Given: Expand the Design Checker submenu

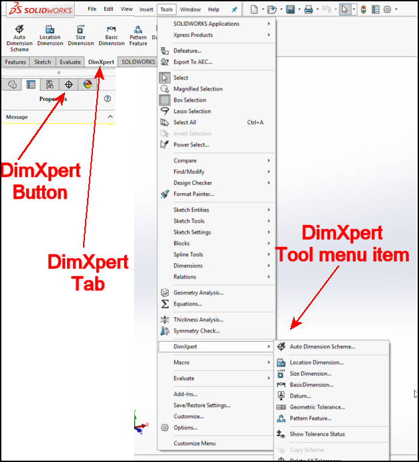Looking at the screenshot, I should 216,183.
